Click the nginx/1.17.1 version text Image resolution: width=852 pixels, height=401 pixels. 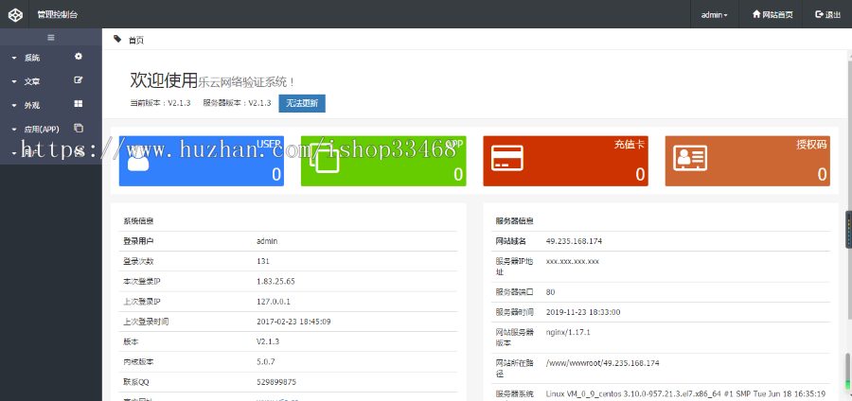pos(568,332)
